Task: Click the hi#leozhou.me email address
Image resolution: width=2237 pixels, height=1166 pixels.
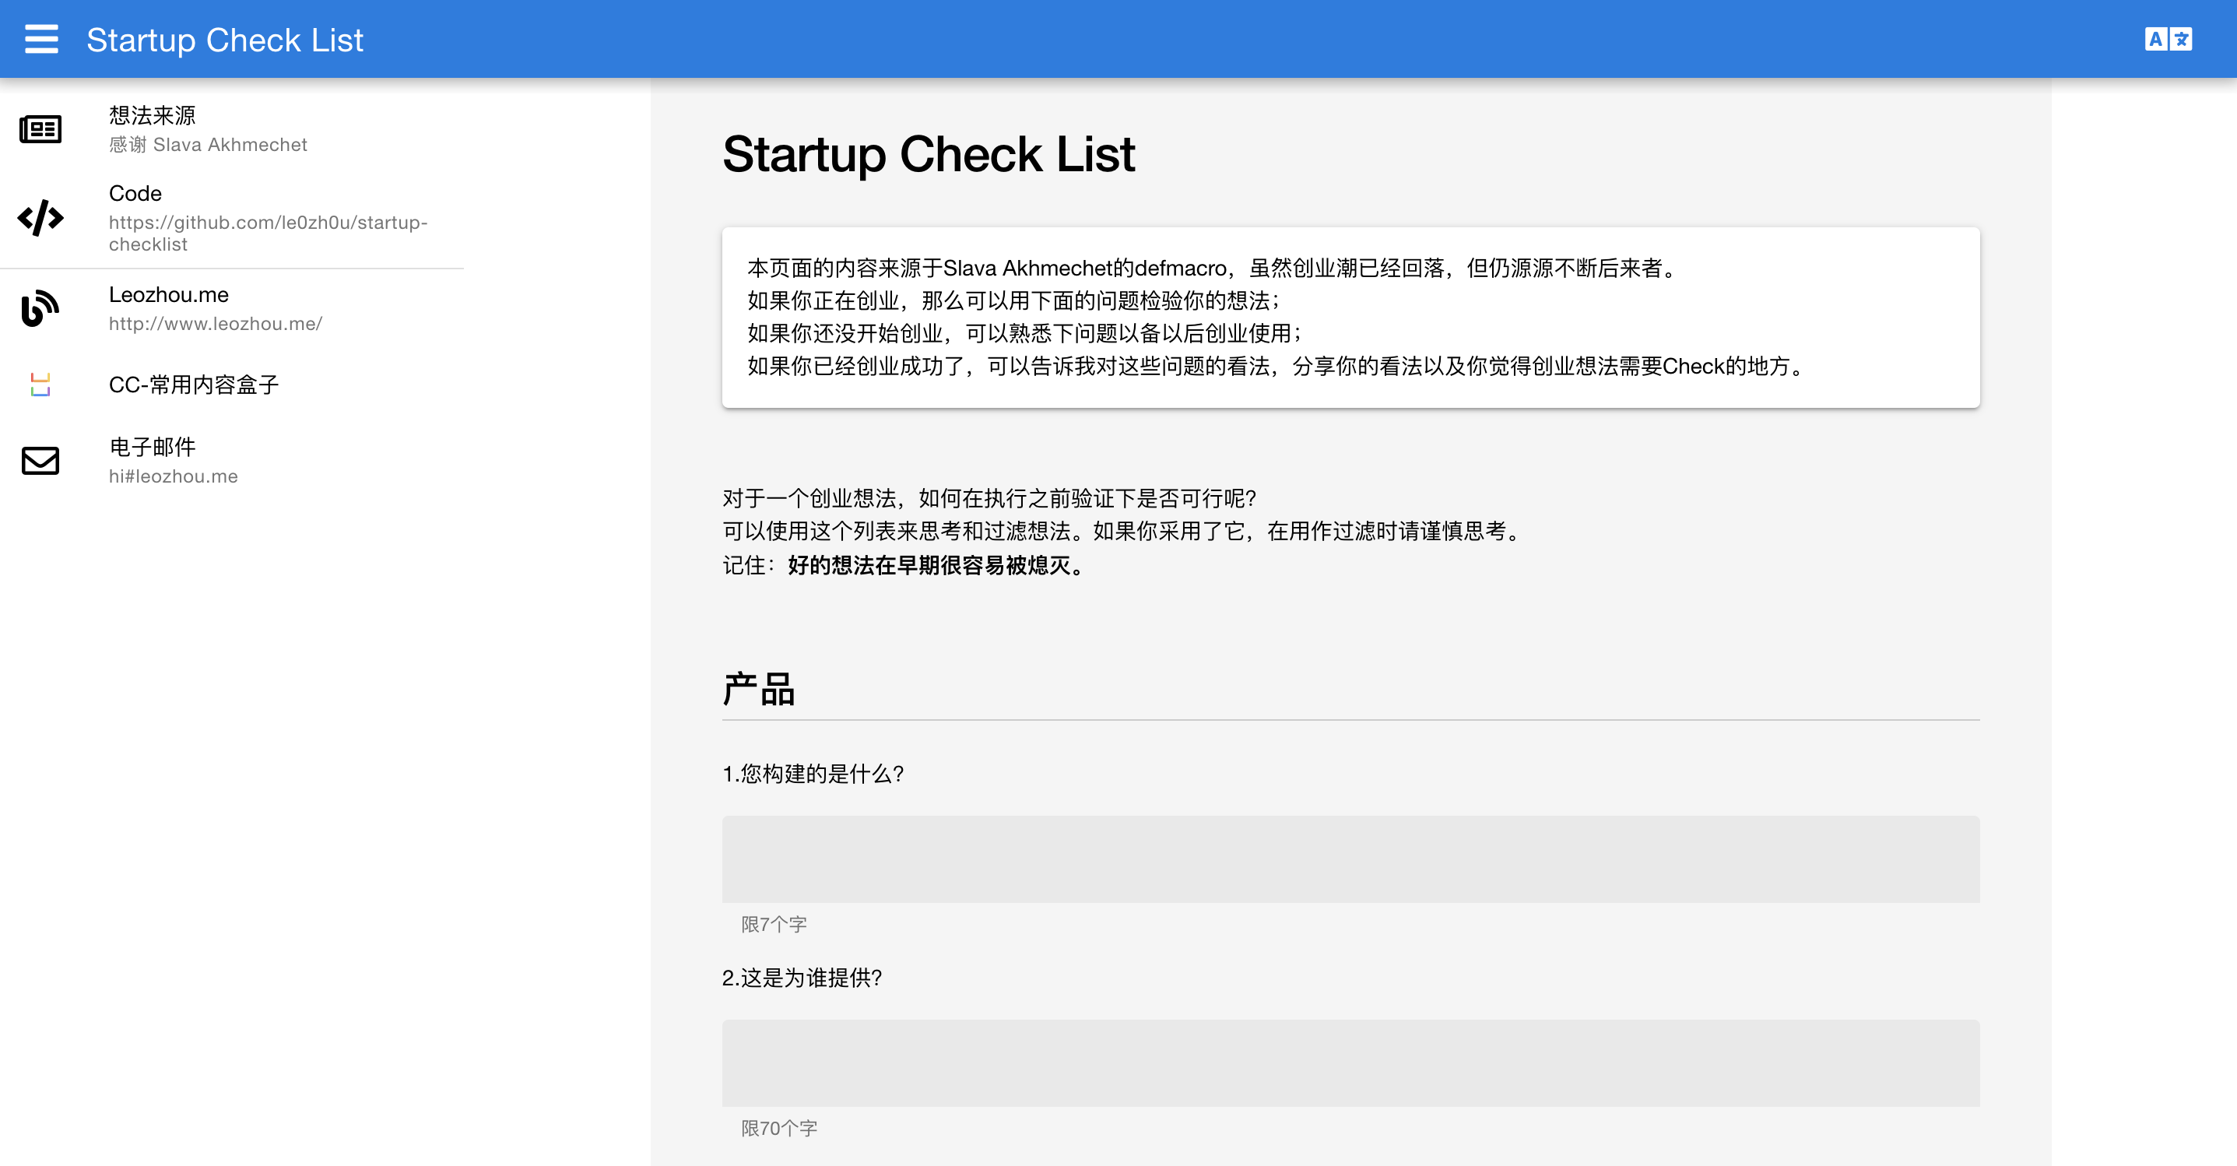Action: click(173, 476)
